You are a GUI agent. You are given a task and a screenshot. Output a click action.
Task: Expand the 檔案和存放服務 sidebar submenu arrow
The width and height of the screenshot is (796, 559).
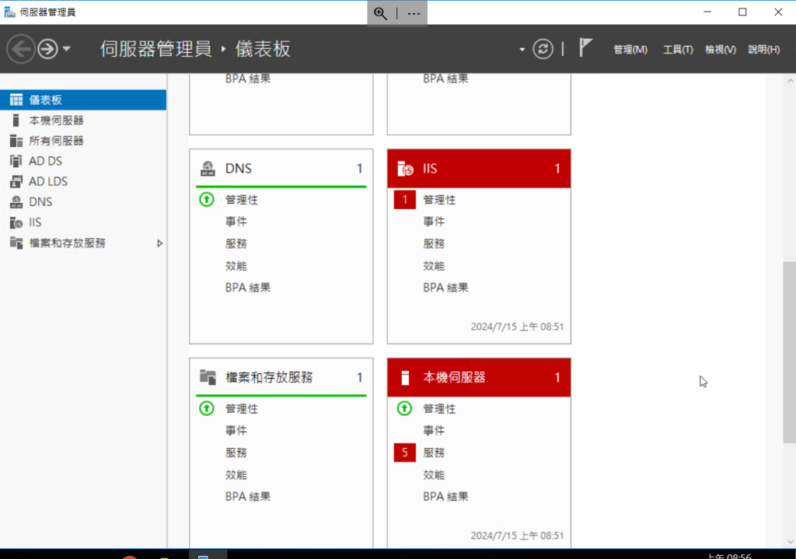pos(159,243)
